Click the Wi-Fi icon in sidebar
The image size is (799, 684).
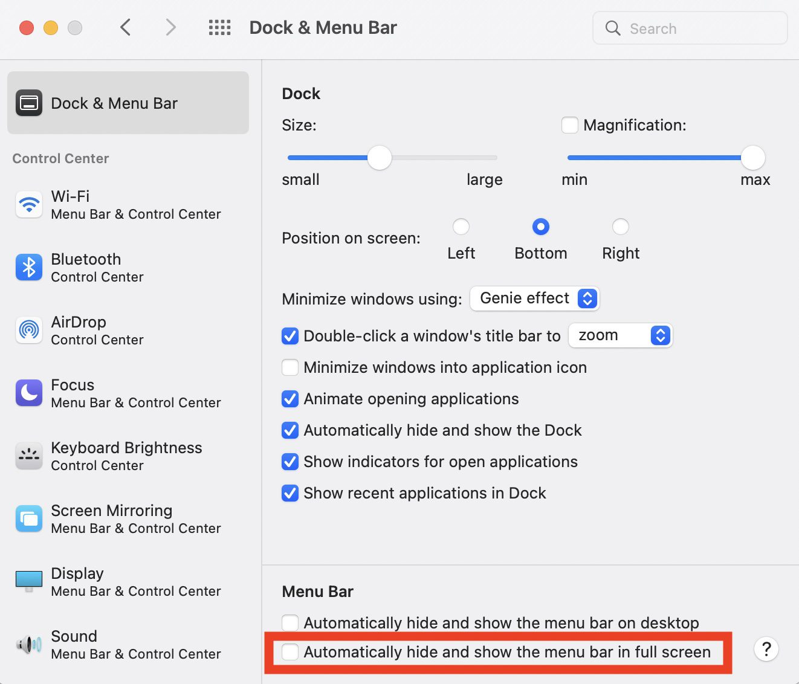[x=29, y=205]
